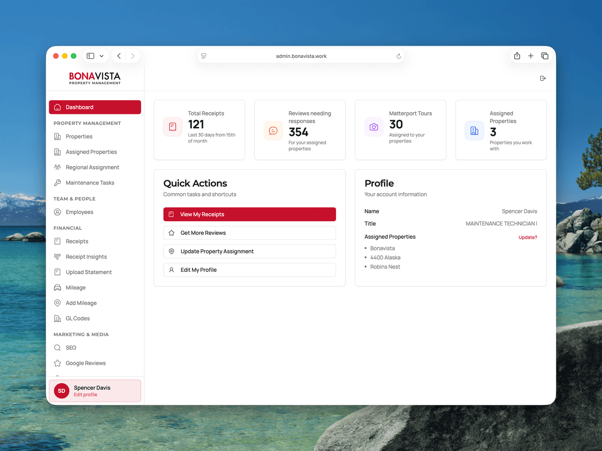This screenshot has height=451, width=602.
Task: Click the View My Receipts button
Action: [249, 214]
